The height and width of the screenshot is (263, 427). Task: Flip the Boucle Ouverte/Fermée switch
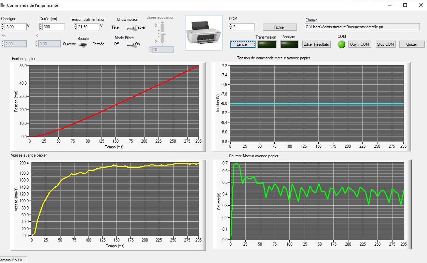tap(82, 44)
